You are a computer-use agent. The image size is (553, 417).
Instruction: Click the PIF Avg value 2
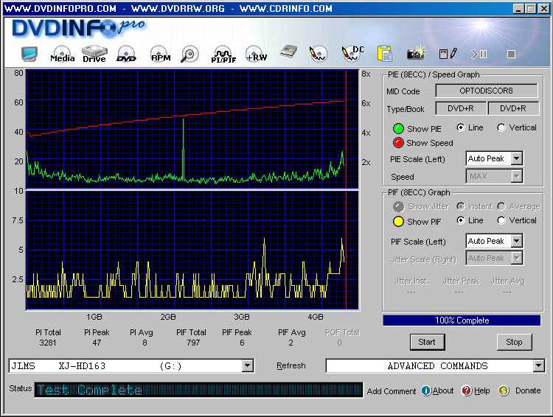(x=291, y=343)
